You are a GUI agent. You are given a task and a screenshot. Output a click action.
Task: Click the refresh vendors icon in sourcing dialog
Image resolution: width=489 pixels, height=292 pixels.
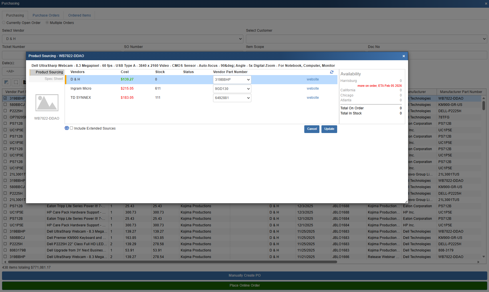coord(332,72)
